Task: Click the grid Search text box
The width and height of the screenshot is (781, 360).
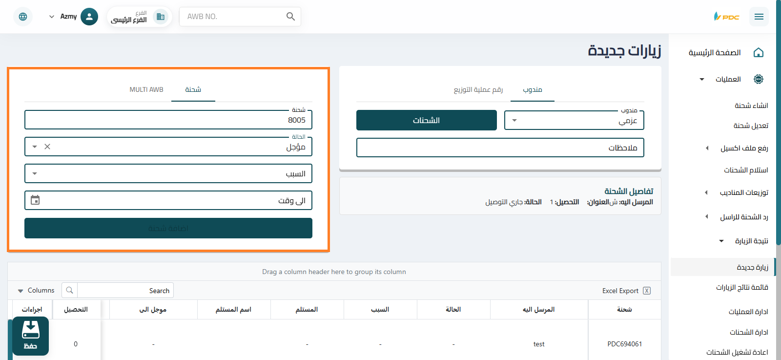Action: click(125, 291)
